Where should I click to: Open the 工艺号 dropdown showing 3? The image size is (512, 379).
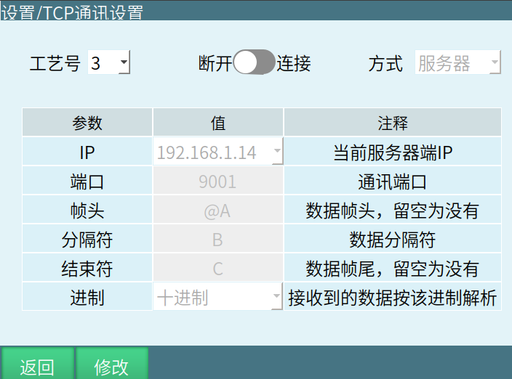tap(109, 62)
